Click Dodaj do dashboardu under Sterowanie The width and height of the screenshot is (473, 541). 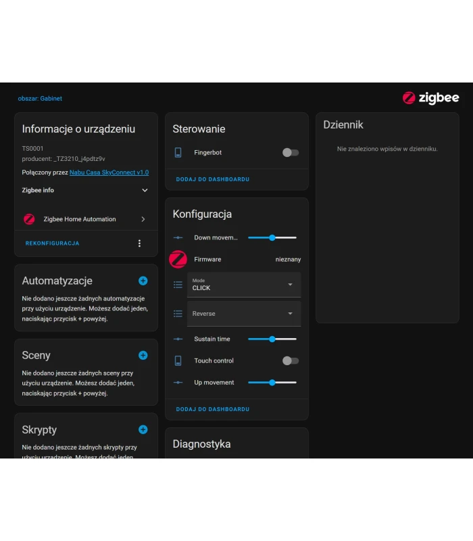pos(213,179)
